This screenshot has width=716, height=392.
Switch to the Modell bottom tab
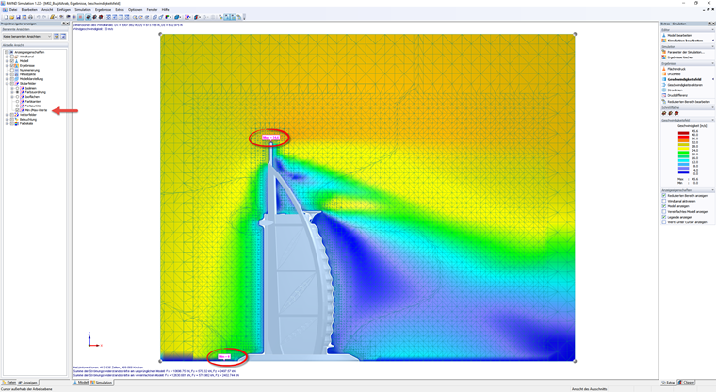pyautogui.click(x=81, y=383)
